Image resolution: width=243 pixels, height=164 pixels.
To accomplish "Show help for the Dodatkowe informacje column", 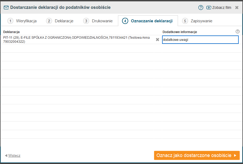I will point(237,32).
